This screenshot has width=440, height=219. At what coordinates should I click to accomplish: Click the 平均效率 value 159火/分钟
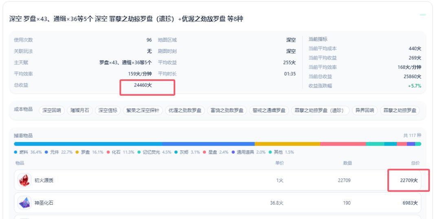tap(140, 74)
